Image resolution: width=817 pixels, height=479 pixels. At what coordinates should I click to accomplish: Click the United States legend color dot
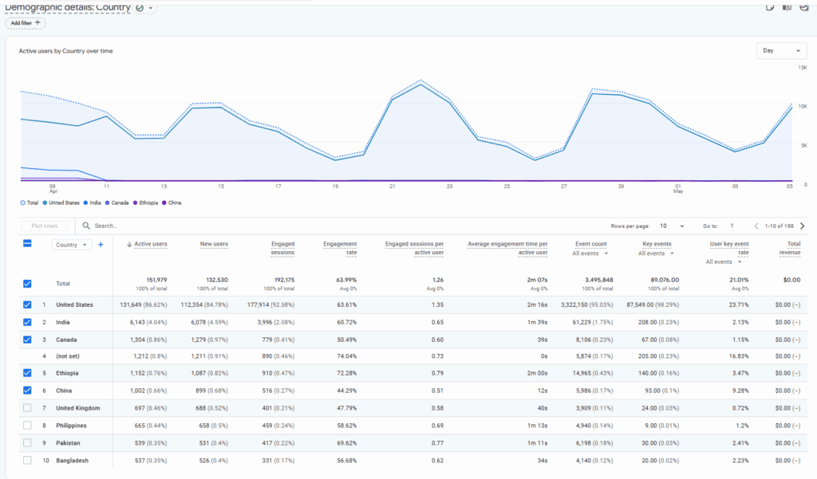coord(45,203)
